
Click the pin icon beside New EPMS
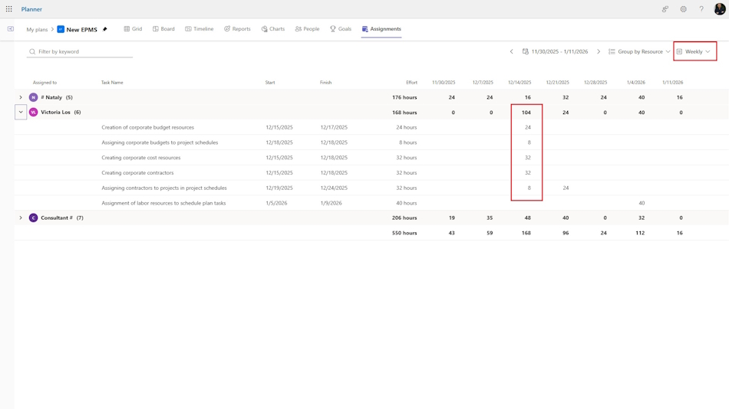pyautogui.click(x=104, y=29)
